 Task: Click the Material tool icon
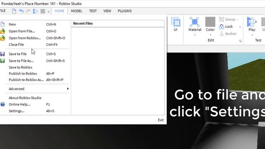pyautogui.click(x=195, y=22)
